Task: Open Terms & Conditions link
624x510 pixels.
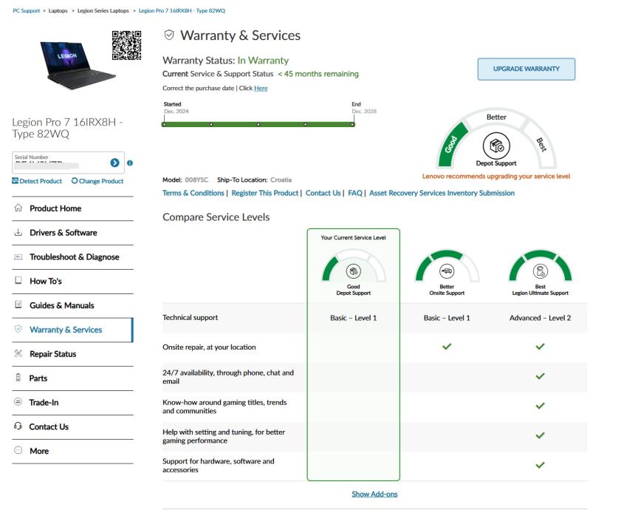Action: pos(193,193)
